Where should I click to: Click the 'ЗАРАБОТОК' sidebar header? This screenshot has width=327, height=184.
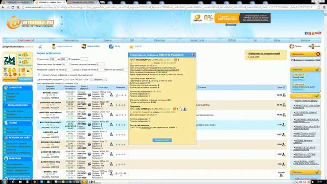(x=18, y=87)
